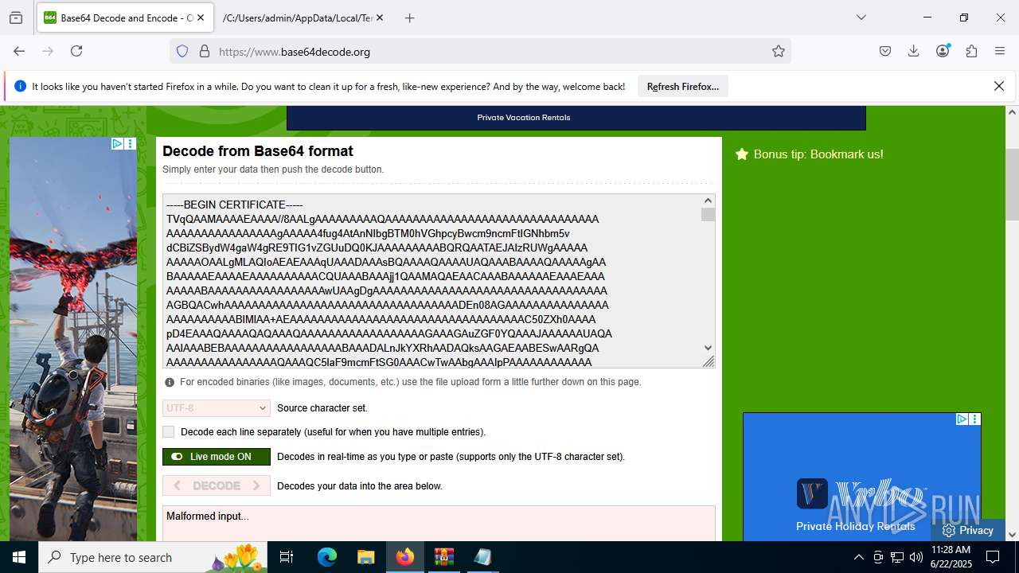Close the Base64 Decode and Encode tab
This screenshot has height=573, width=1019.
201,18
